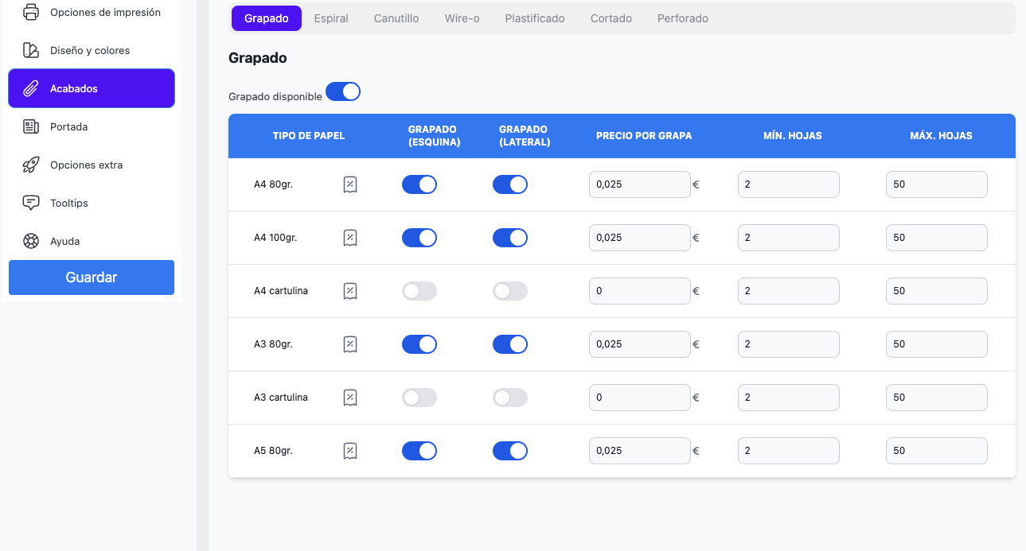This screenshot has height=551, width=1026.
Task: Open discount icon for A3 80gr.
Action: coord(350,344)
